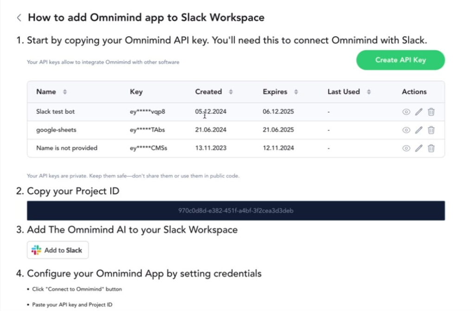
Task: Click the Project ID bar to copy it
Action: [237, 210]
